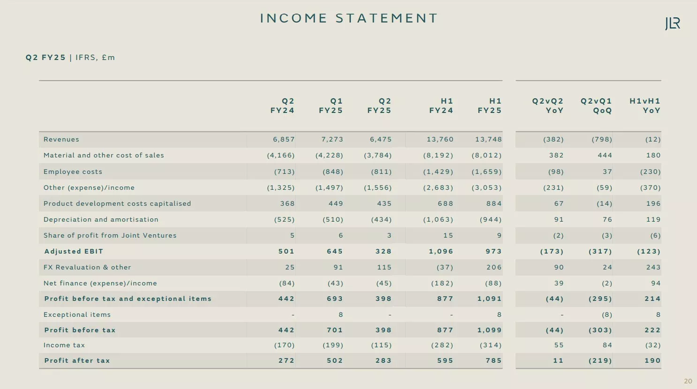The width and height of the screenshot is (697, 389).
Task: Click the Q2vQ2 YoY column header
Action: pos(548,106)
